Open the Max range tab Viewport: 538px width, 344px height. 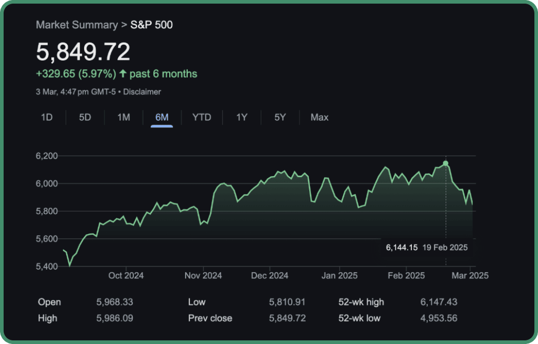(320, 118)
